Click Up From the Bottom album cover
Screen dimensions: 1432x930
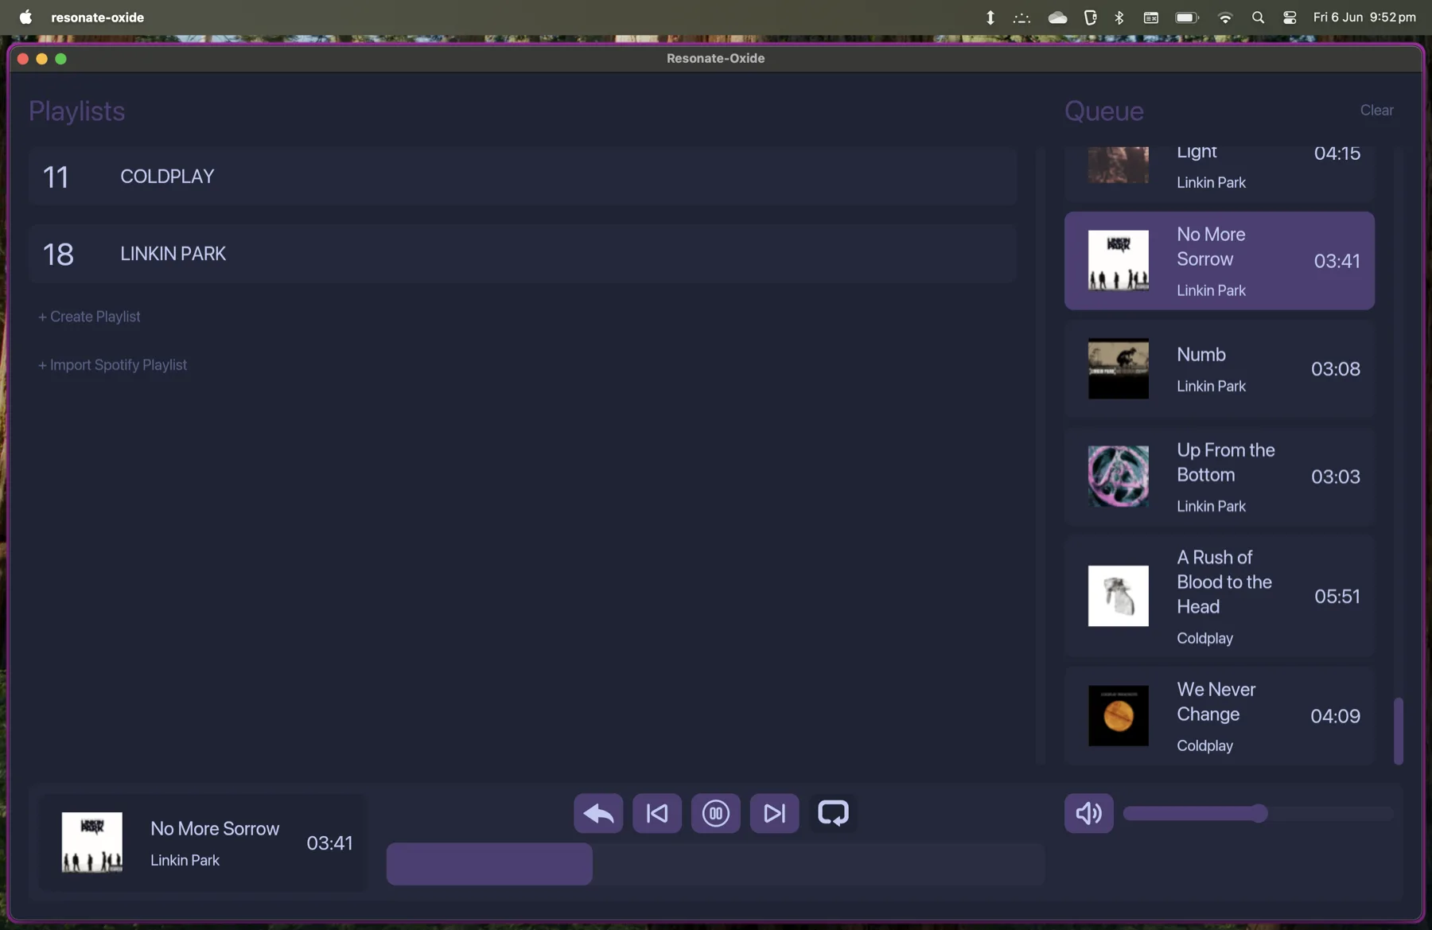point(1118,477)
